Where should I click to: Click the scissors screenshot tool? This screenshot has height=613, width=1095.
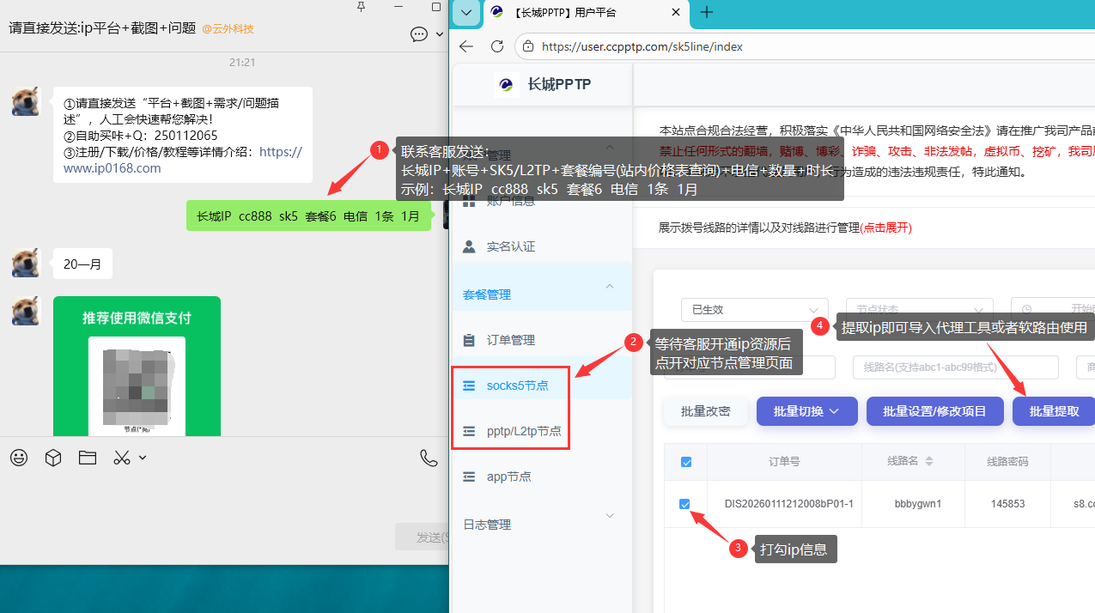point(122,458)
